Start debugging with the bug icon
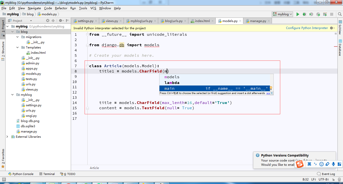Image resolution: width=343 pixels, height=184 pixels. (x=304, y=14)
